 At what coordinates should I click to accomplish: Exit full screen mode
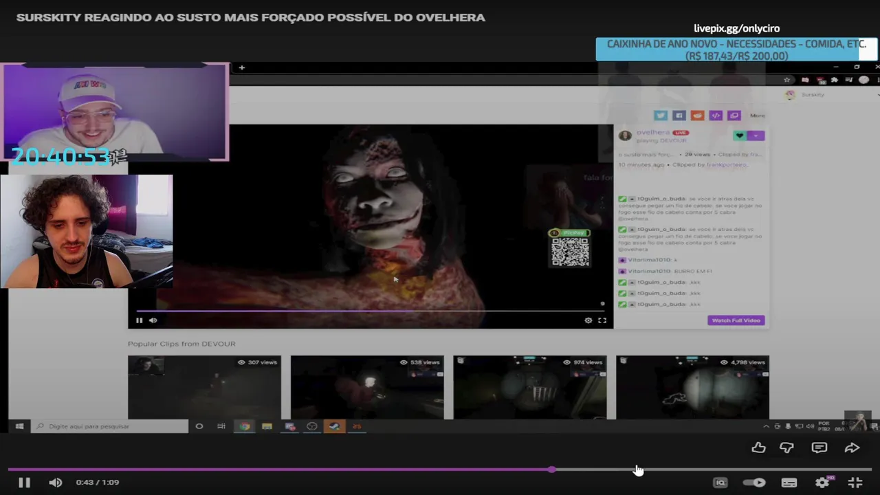[x=855, y=483]
